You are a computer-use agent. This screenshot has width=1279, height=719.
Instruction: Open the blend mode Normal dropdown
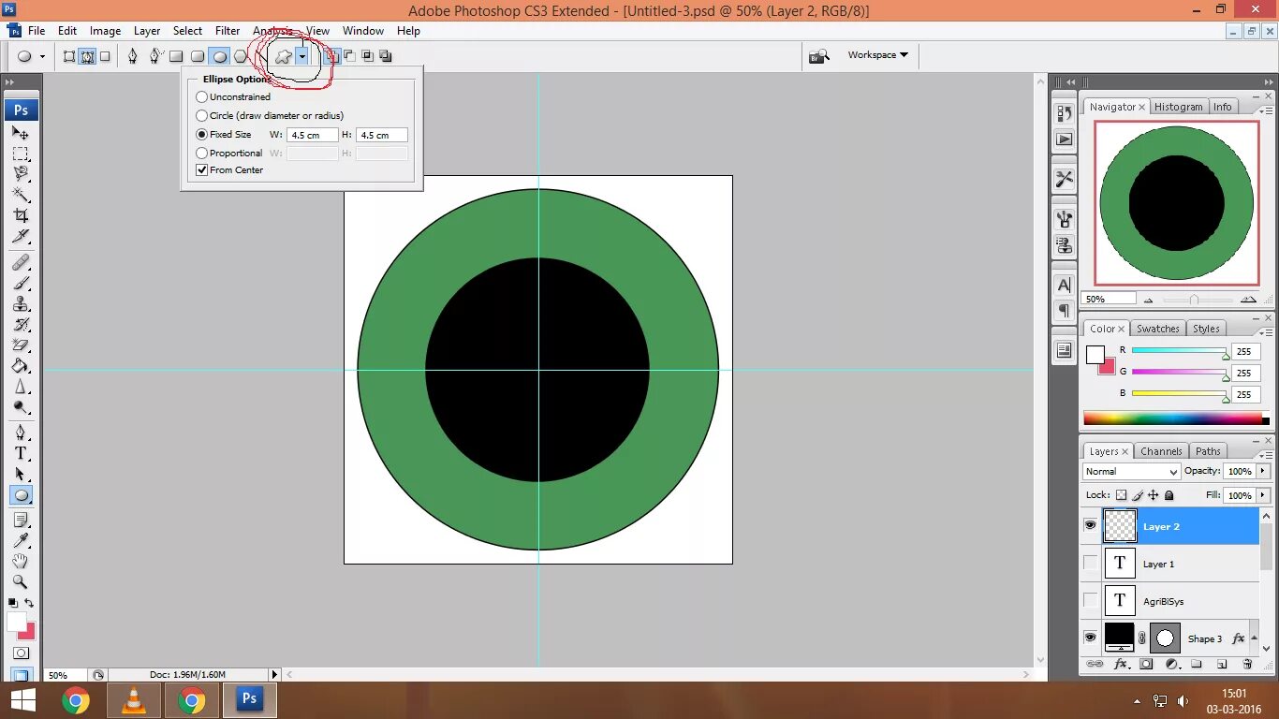(x=1131, y=472)
